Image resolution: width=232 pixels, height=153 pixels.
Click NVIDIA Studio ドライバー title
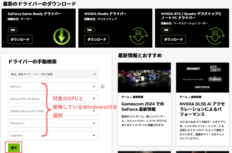click(x=106, y=14)
